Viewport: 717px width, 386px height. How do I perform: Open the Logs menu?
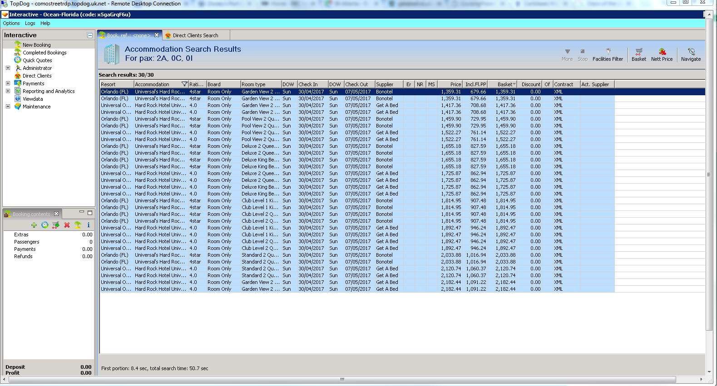click(x=30, y=23)
